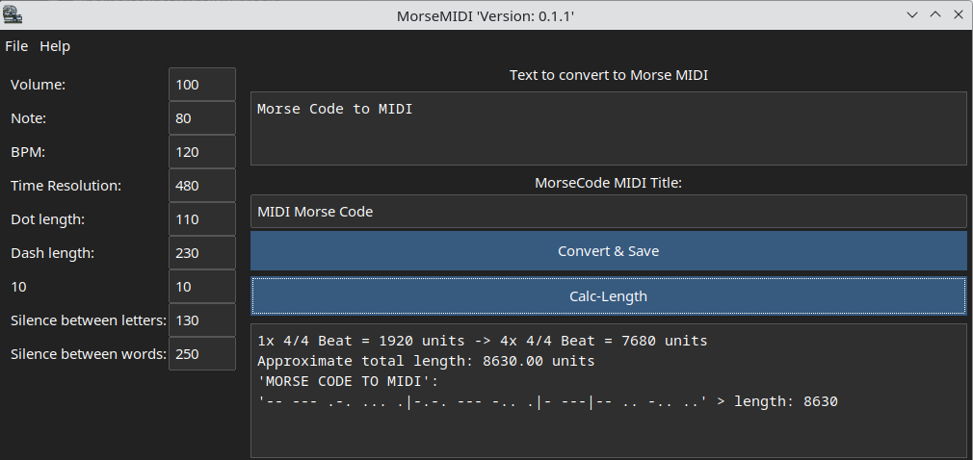Click the Convert & Save button
Image resolution: width=973 pixels, height=460 pixels.
point(609,251)
